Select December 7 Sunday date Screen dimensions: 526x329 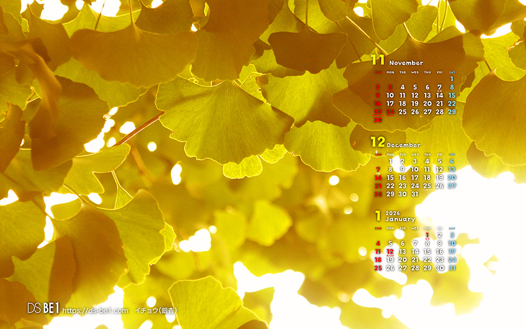pyautogui.click(x=378, y=169)
